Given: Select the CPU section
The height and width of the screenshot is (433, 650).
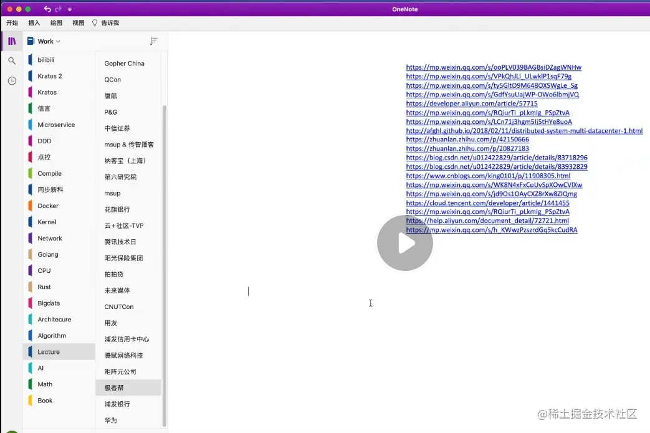Looking at the screenshot, I should coord(59,270).
